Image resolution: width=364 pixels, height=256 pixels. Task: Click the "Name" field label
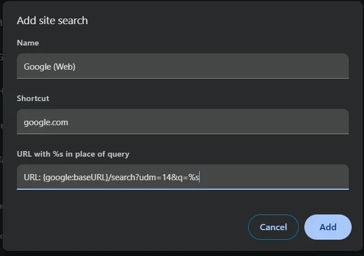[28, 43]
